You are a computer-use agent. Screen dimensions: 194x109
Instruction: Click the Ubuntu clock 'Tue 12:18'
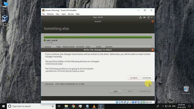coord(98,17)
